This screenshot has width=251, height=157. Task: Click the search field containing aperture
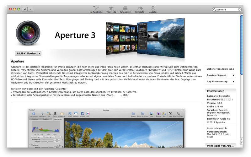[227, 9]
